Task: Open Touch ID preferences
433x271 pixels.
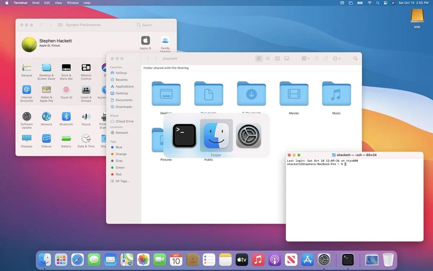Action: coord(66,92)
